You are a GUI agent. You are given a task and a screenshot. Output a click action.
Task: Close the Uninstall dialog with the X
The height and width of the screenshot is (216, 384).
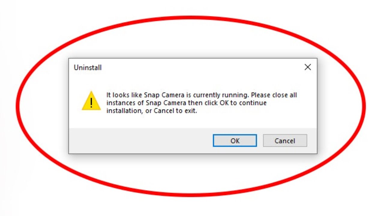point(307,67)
